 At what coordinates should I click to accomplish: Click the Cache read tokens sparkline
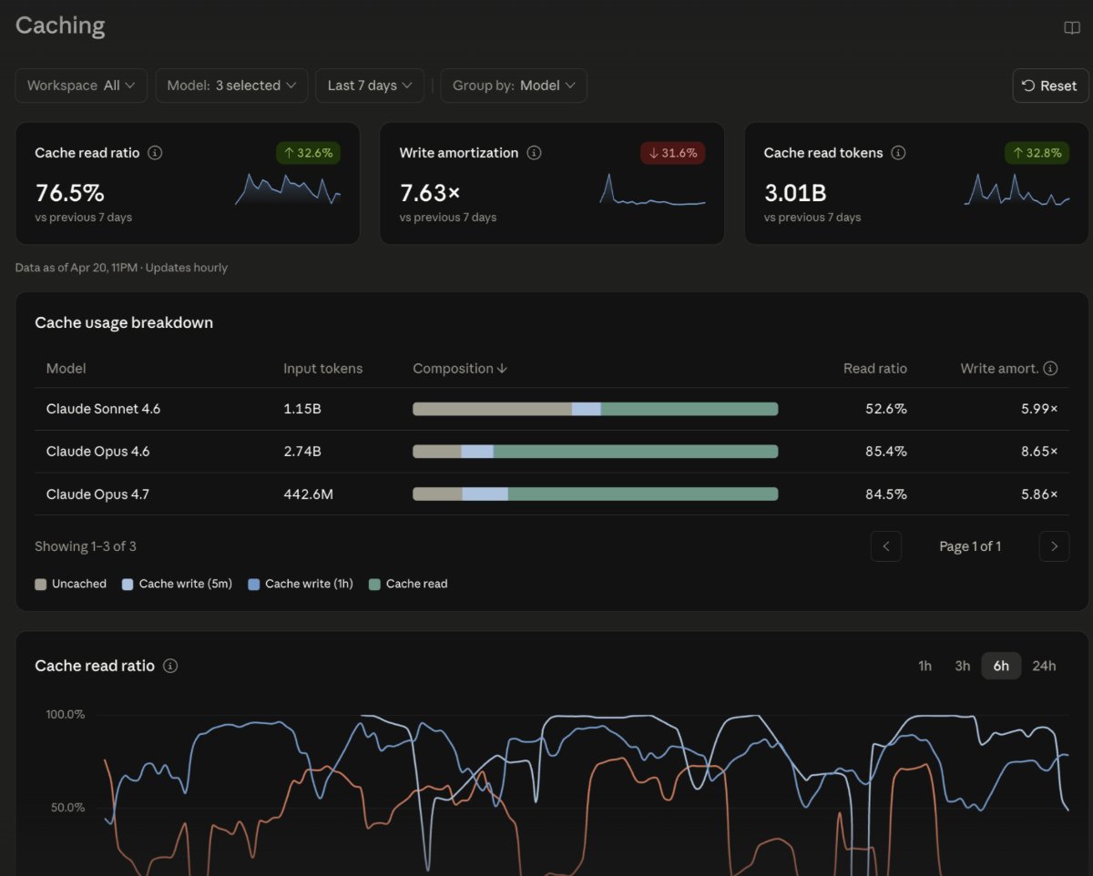(x=1016, y=188)
